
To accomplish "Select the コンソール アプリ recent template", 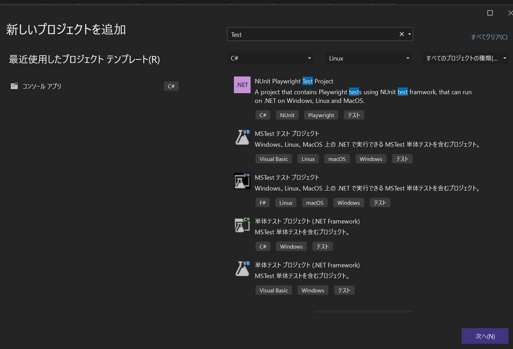I will pos(94,86).
